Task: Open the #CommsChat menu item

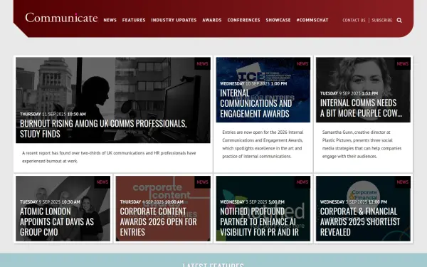Action: pos(312,20)
